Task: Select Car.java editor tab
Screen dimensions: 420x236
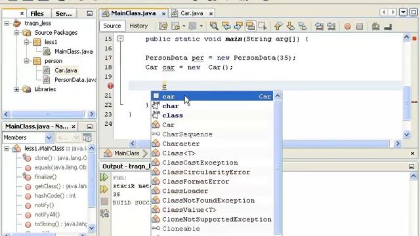Action: [192, 13]
